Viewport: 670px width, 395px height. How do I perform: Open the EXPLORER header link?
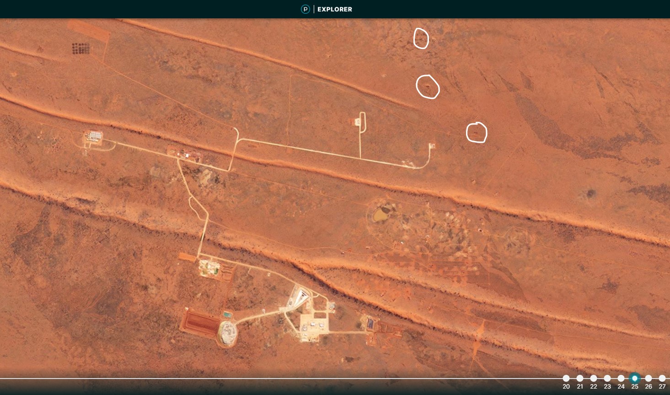pos(335,9)
